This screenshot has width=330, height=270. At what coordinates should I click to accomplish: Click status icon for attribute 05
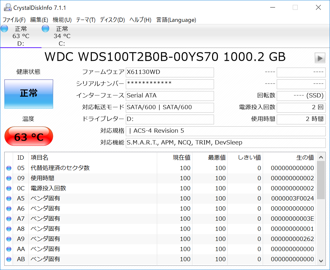(8, 168)
